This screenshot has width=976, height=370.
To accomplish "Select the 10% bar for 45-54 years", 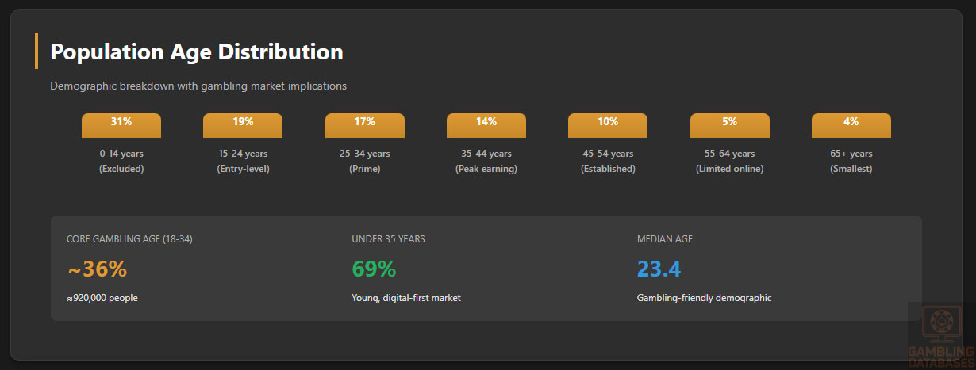I will point(608,125).
